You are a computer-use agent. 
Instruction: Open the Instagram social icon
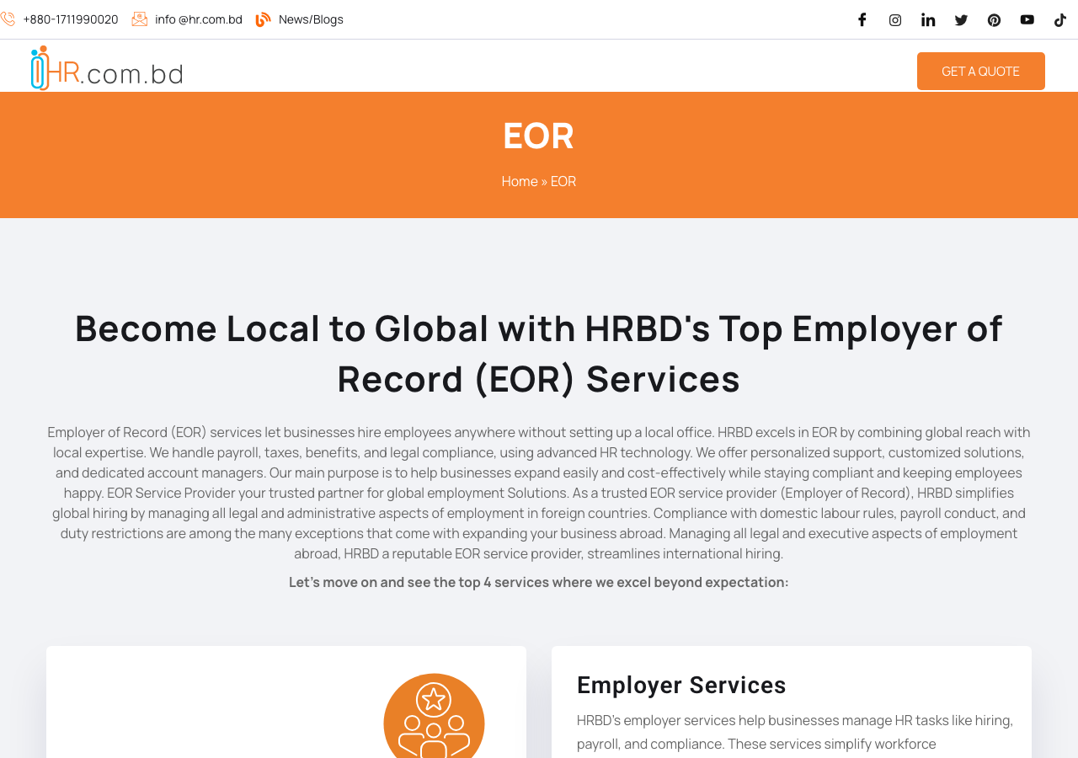pos(895,19)
